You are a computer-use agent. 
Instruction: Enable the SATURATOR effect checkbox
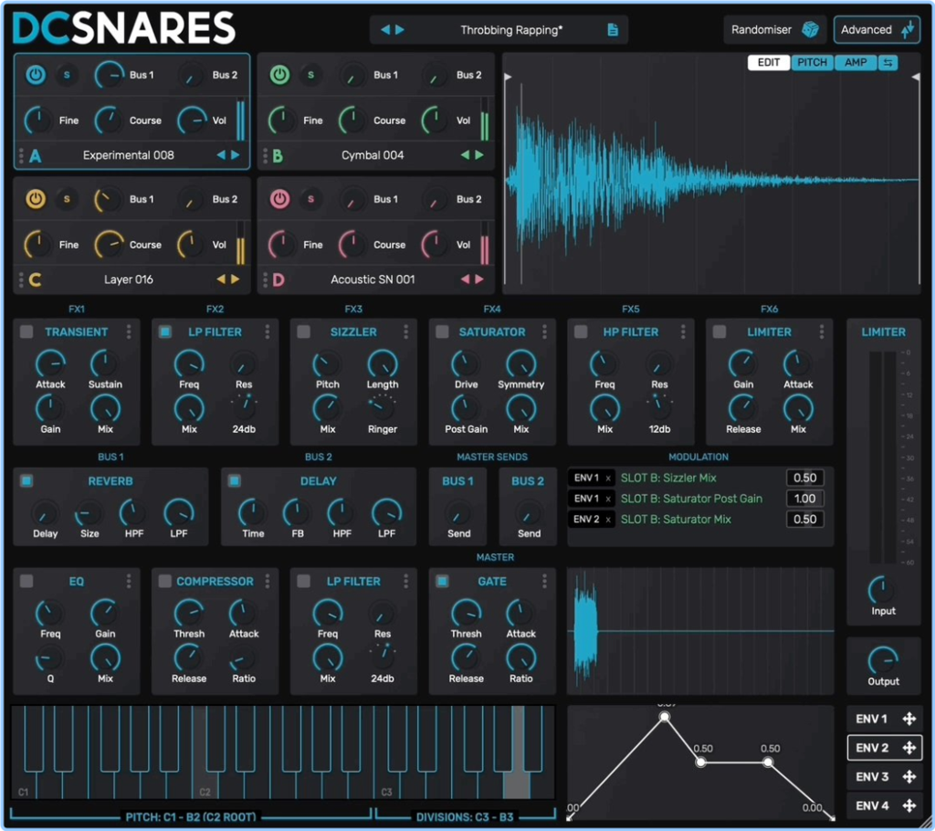tap(442, 331)
